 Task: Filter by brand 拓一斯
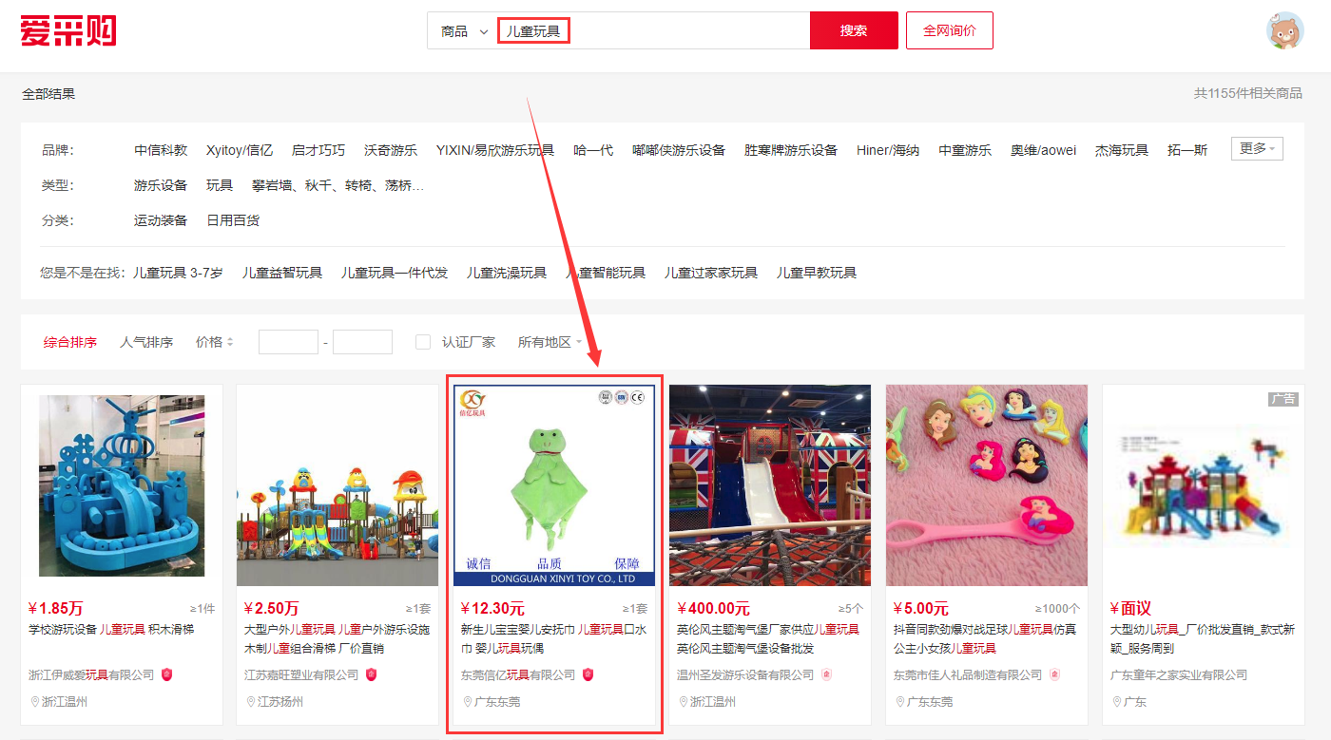1187,150
